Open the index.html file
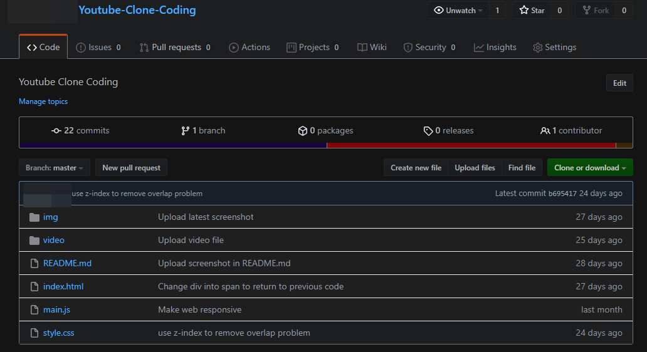Image resolution: width=647 pixels, height=352 pixels. (x=63, y=286)
